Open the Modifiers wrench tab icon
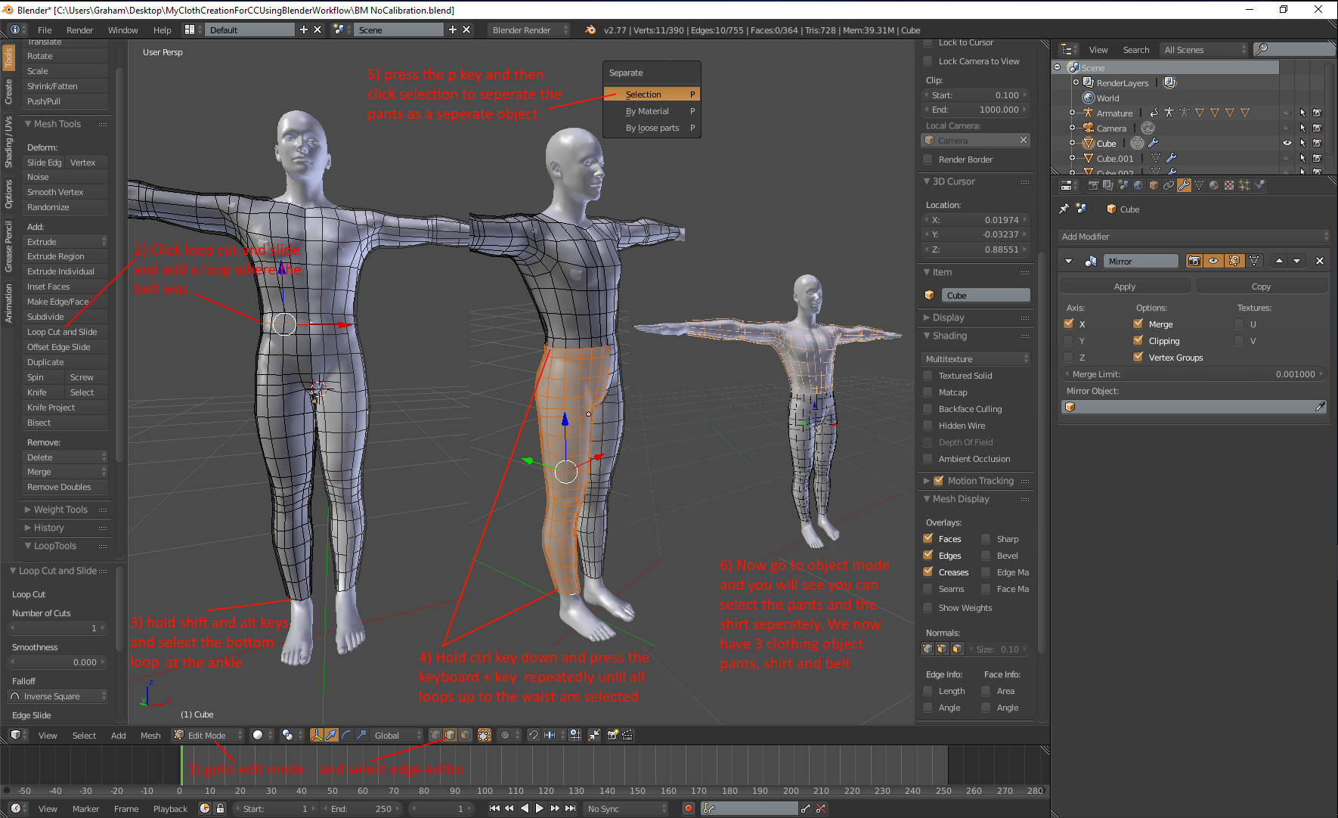 pyautogui.click(x=1184, y=185)
